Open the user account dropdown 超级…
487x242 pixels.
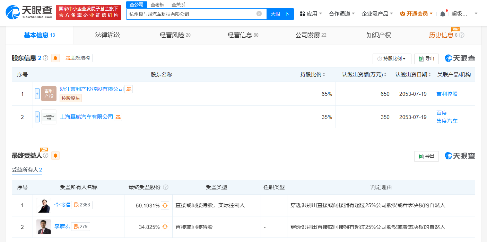click(x=464, y=14)
